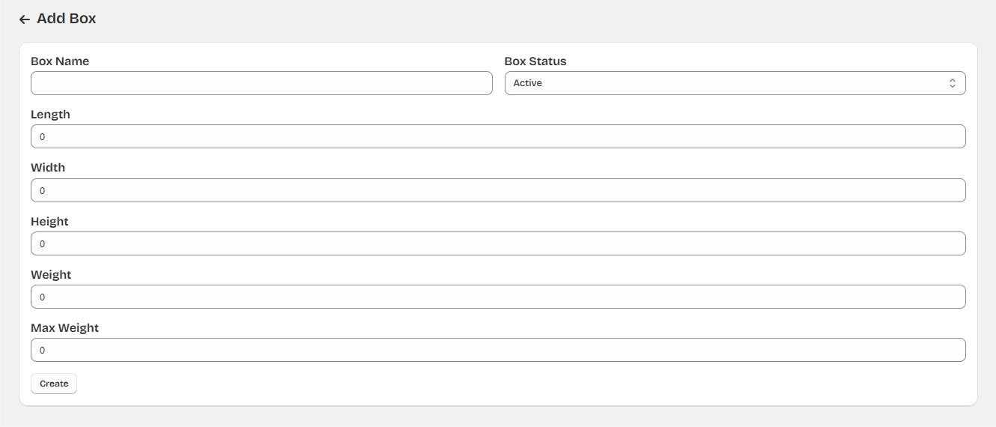Click the Weight field label

(x=51, y=275)
